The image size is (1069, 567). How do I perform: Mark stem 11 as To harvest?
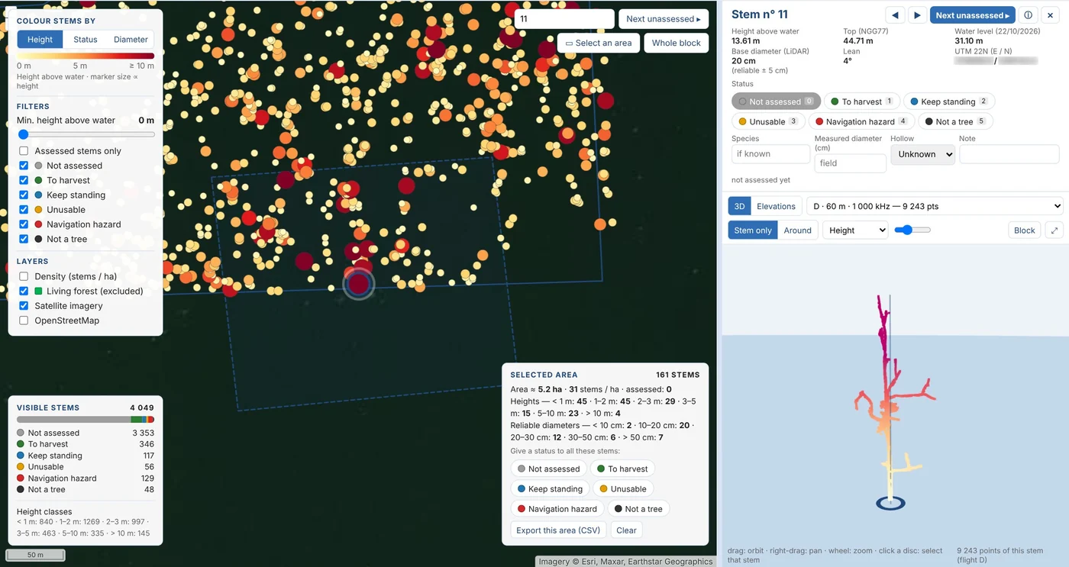[861, 101]
